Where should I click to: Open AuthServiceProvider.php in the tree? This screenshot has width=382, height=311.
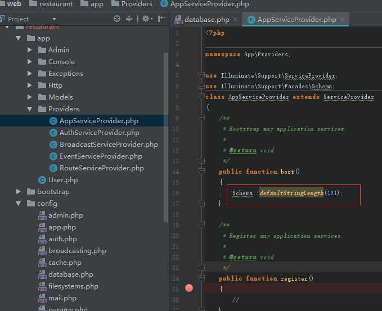pyautogui.click(x=99, y=133)
